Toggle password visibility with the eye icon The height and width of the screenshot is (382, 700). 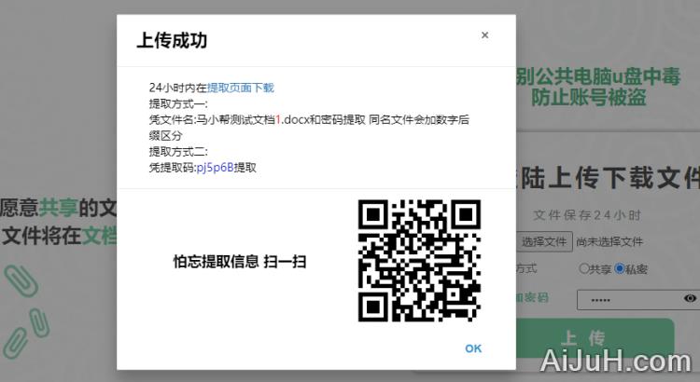pyautogui.click(x=690, y=298)
